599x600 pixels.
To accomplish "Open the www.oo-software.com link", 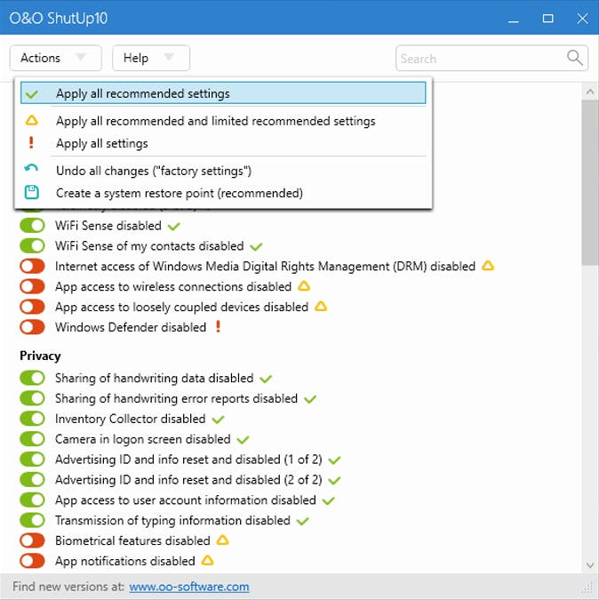I will [x=189, y=587].
